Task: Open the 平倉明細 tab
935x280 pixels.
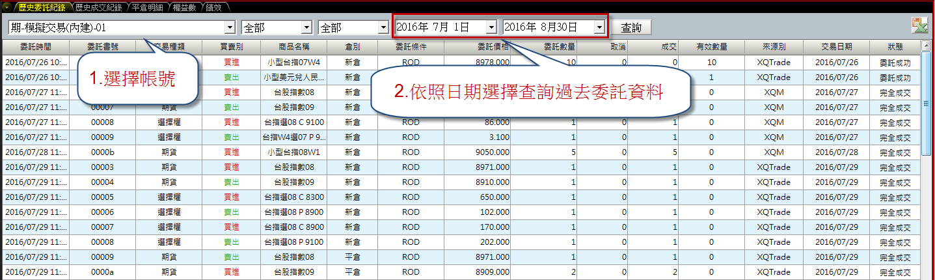Action: (147, 7)
